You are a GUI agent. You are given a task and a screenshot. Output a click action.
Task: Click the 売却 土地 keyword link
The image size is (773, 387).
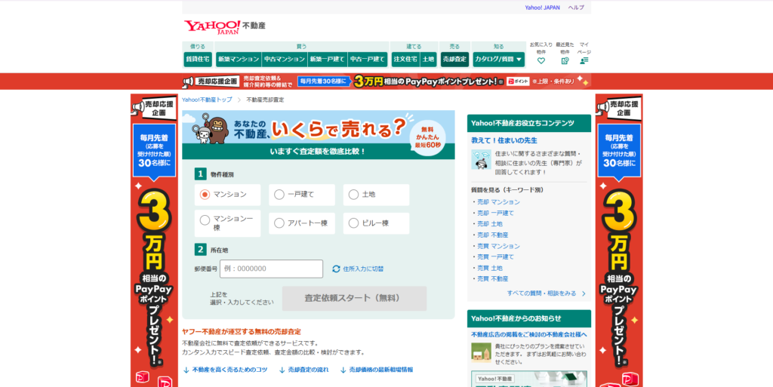[x=489, y=224]
